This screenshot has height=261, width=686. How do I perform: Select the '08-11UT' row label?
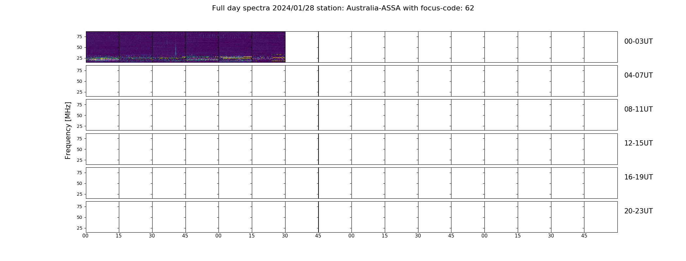pyautogui.click(x=638, y=109)
